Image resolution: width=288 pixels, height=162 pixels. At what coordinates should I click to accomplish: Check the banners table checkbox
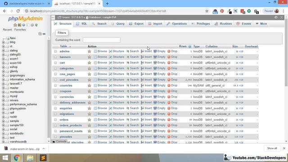[55, 57]
